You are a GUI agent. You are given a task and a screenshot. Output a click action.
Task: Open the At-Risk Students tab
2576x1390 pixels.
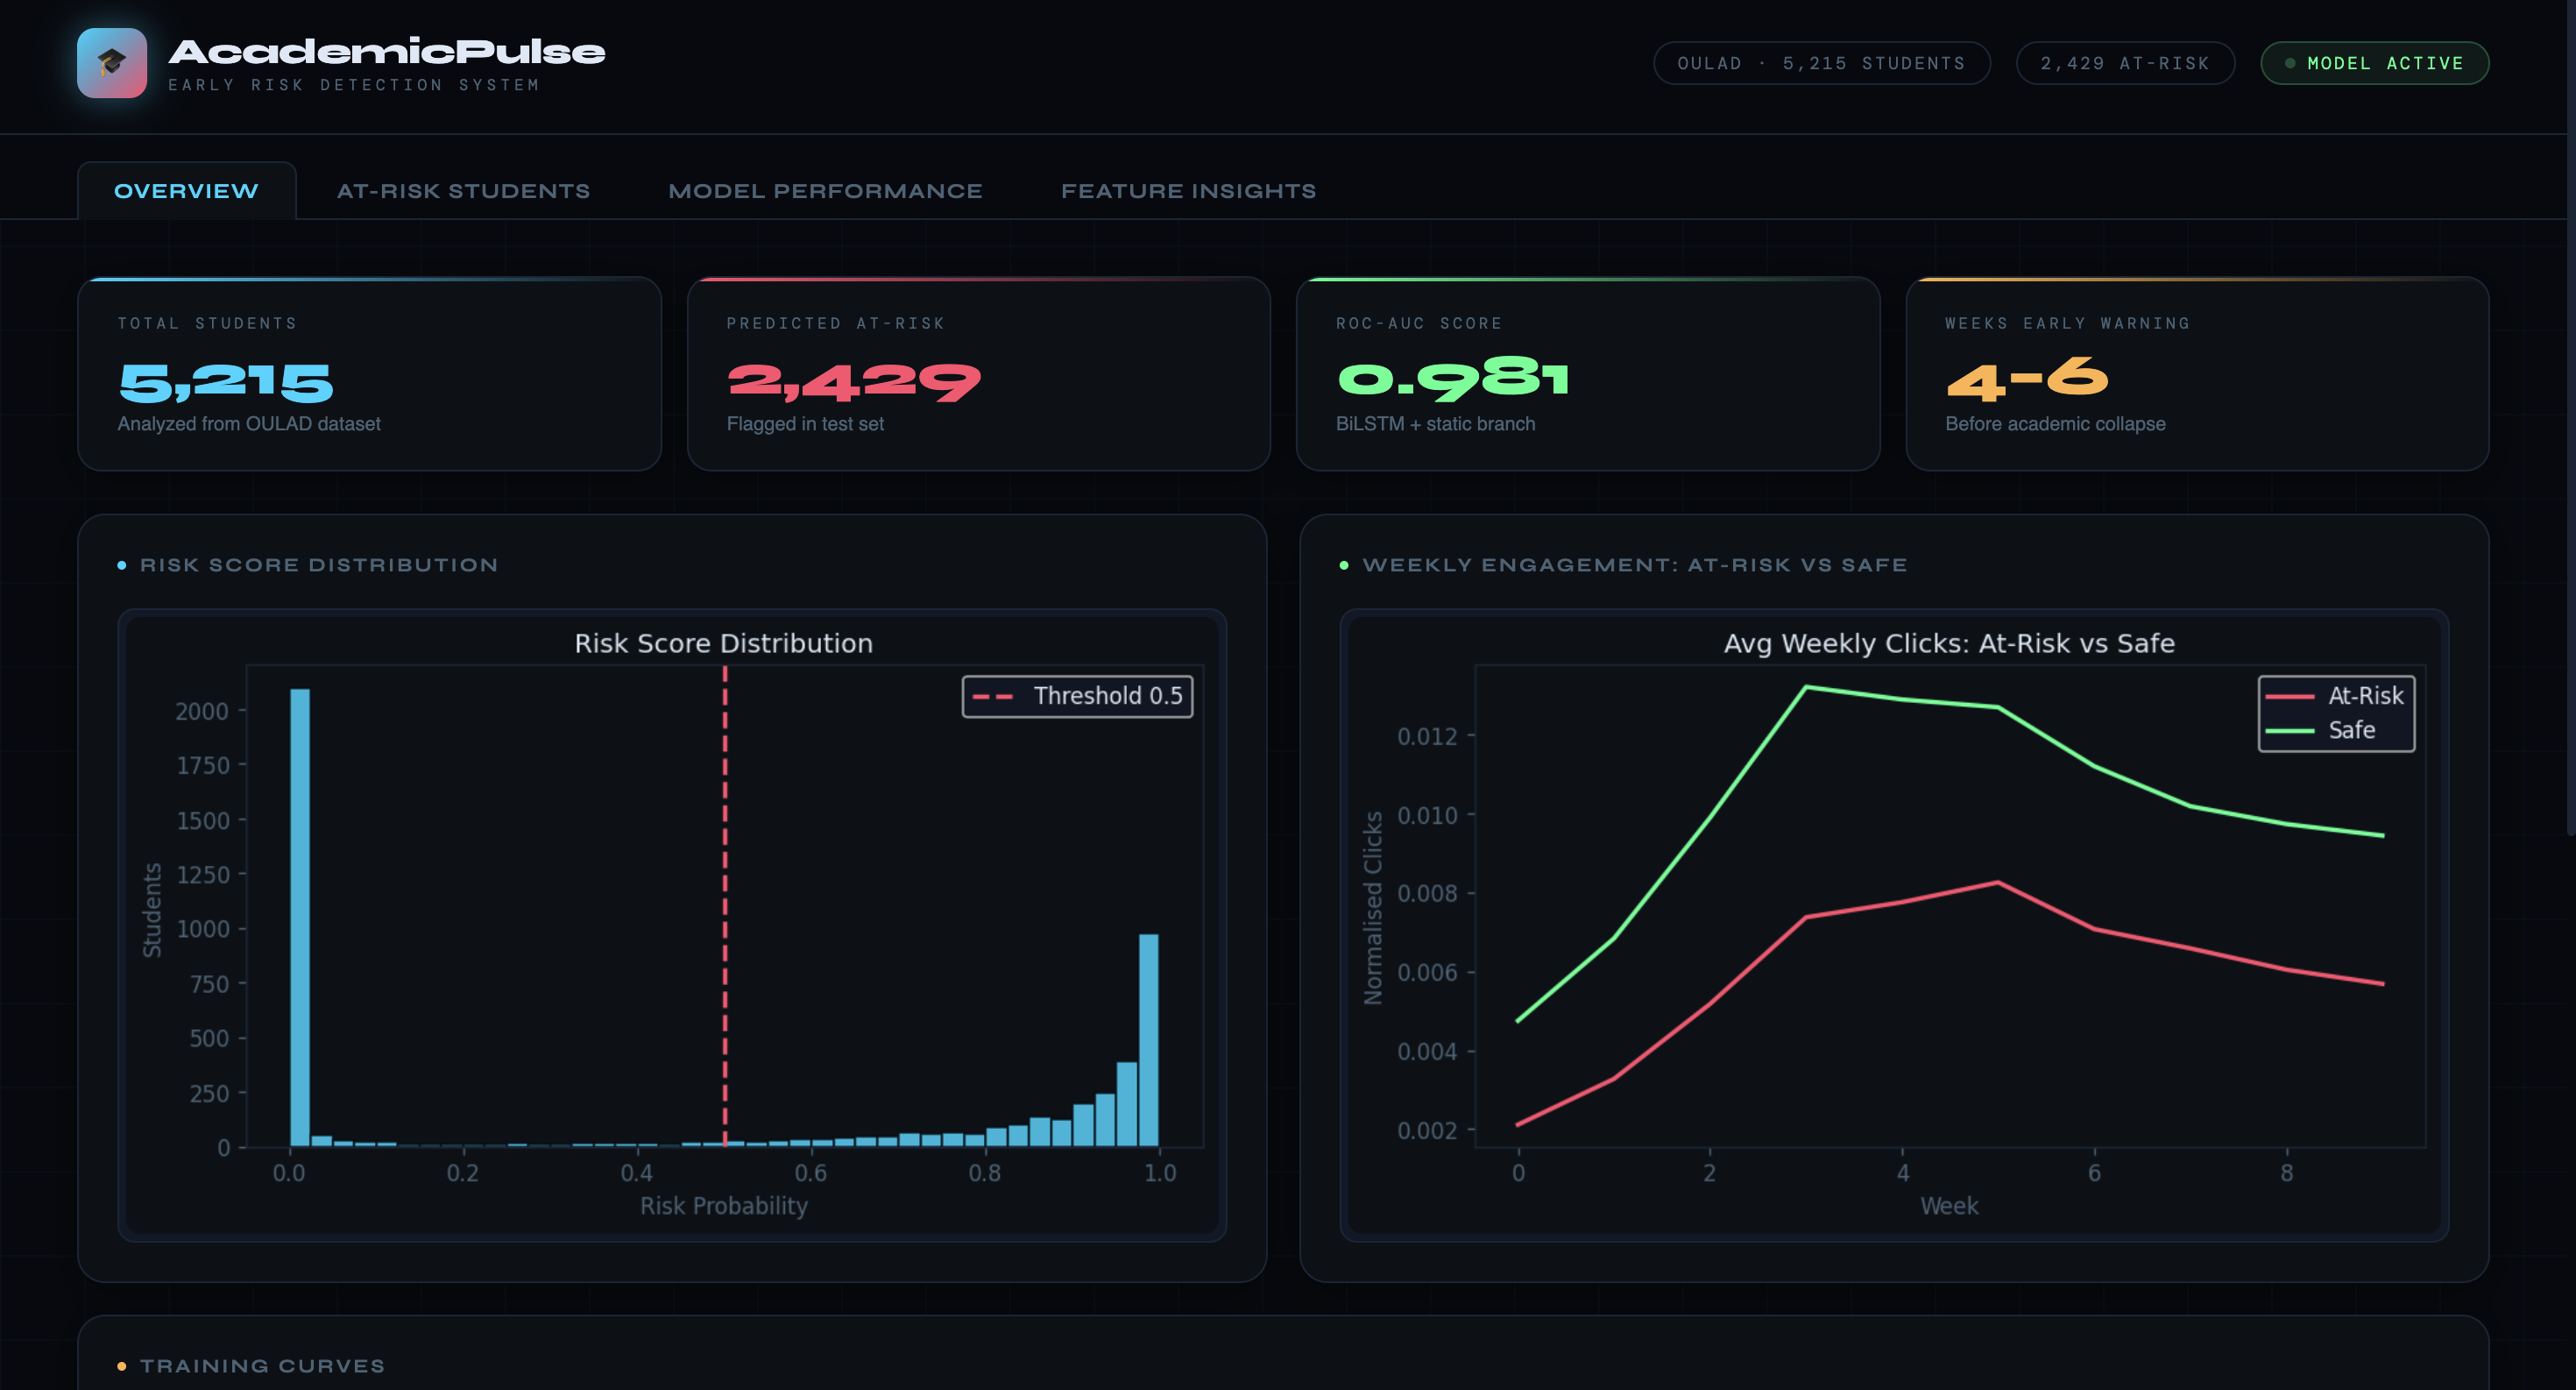coord(463,191)
